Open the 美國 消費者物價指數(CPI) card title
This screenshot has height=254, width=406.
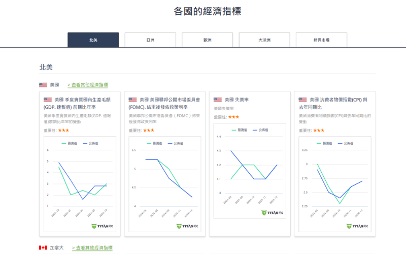(x=333, y=103)
